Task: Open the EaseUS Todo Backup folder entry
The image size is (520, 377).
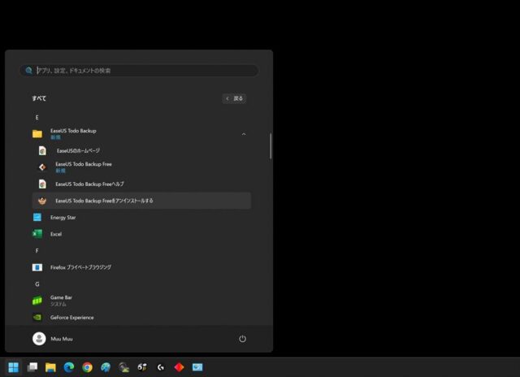Action: click(x=141, y=134)
